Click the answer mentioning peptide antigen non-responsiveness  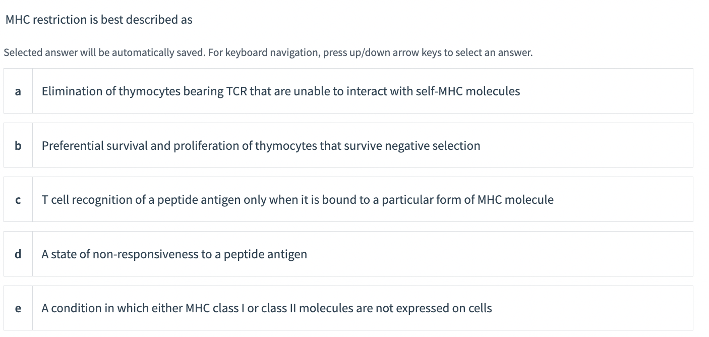(174, 254)
